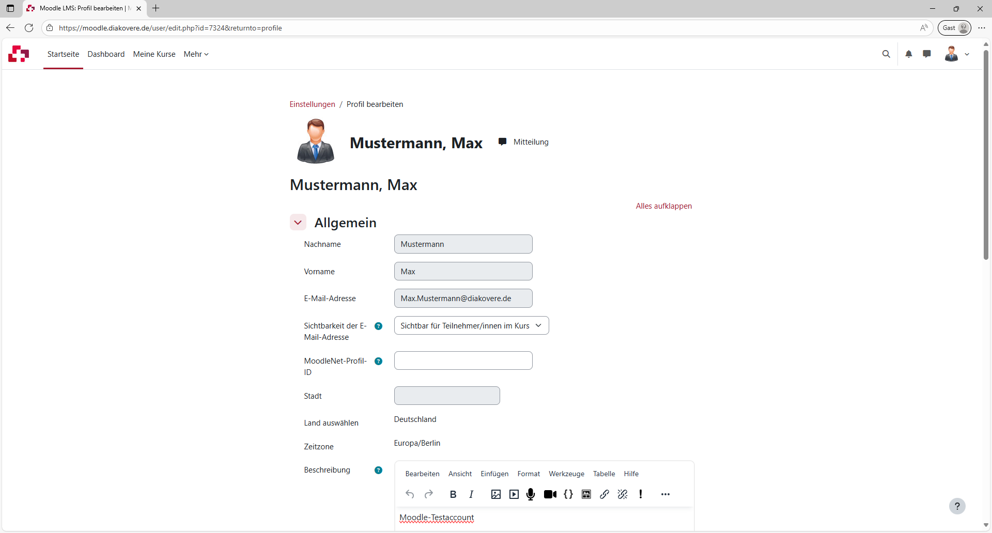
Task: Click the record video camera icon
Action: click(x=550, y=494)
